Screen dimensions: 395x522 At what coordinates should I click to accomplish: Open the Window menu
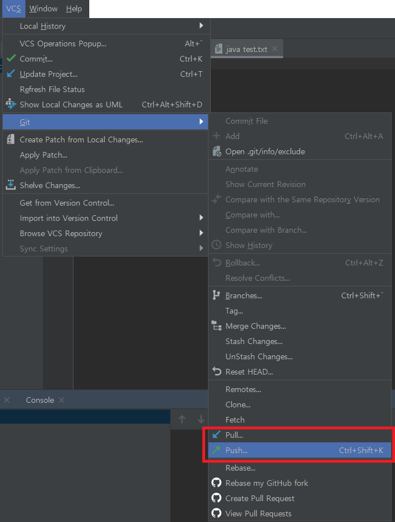coord(44,8)
